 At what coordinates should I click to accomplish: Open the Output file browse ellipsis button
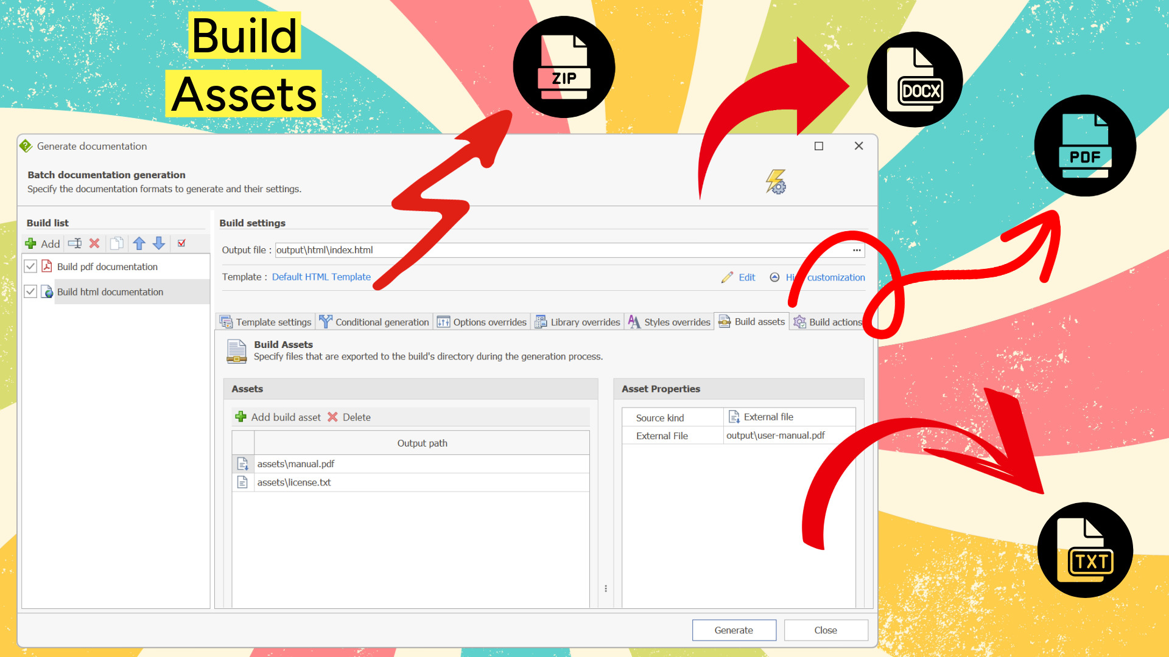point(857,250)
